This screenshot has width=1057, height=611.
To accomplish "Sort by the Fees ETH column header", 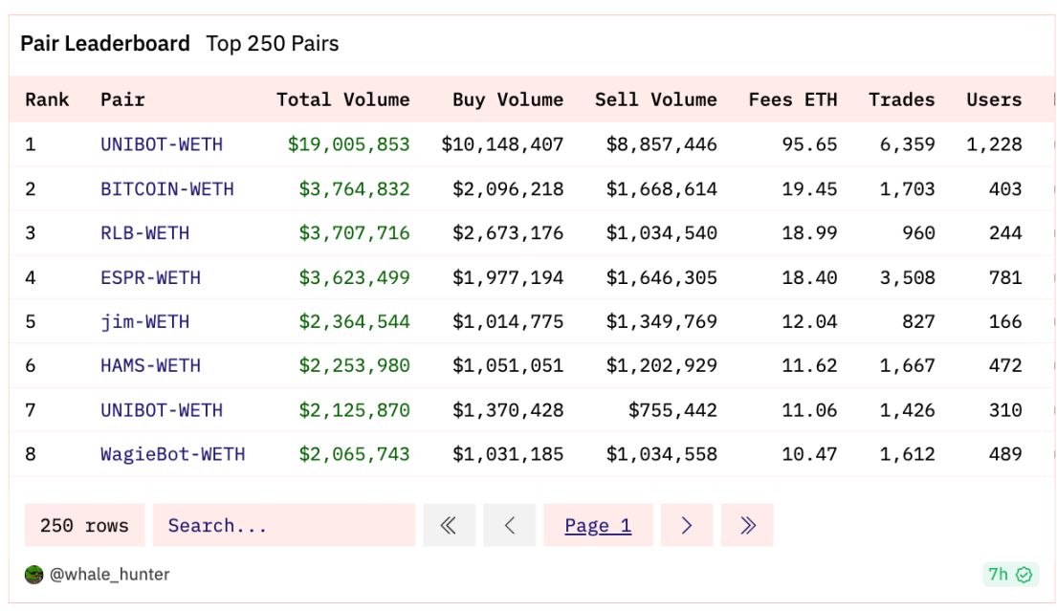I will click(792, 99).
